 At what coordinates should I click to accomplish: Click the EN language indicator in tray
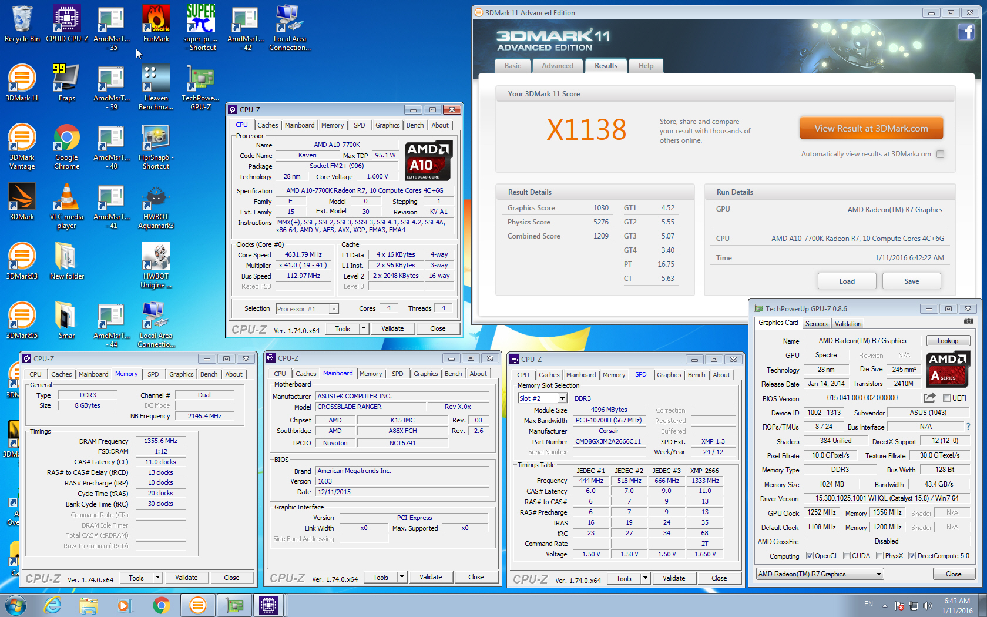pyautogui.click(x=868, y=604)
